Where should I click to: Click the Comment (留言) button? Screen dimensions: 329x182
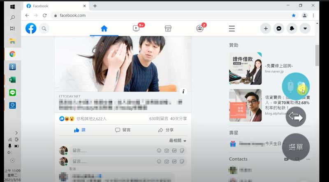(123, 130)
